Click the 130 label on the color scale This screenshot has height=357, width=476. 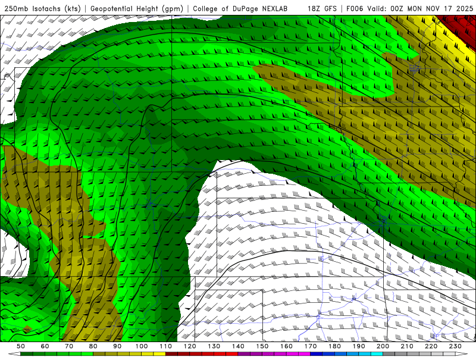tap(214, 346)
